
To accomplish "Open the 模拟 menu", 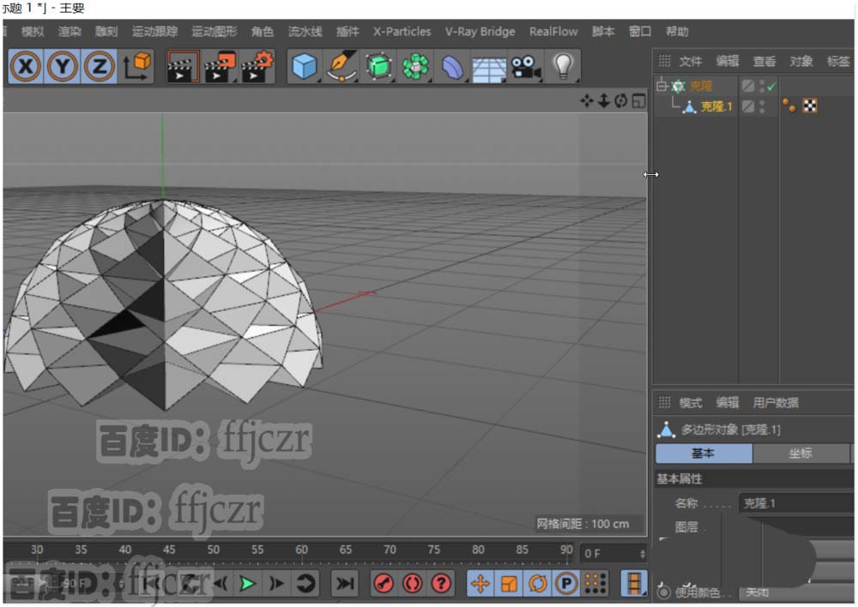I will (x=33, y=32).
